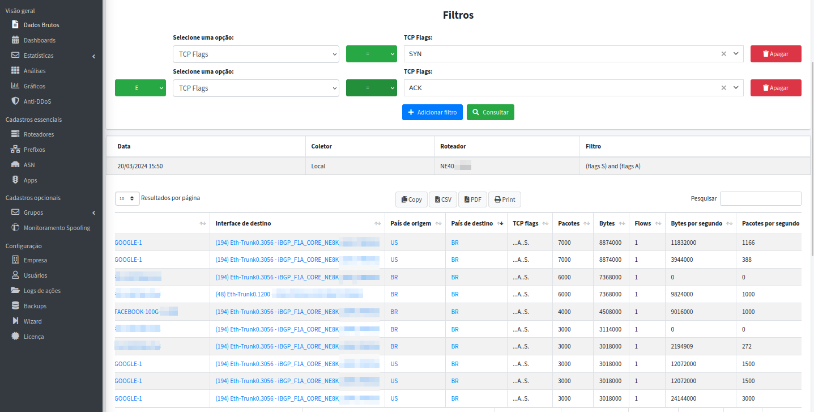This screenshot has height=412, width=814.
Task: Expand the SYN TCP Flags value dropdown arrow
Action: click(736, 54)
